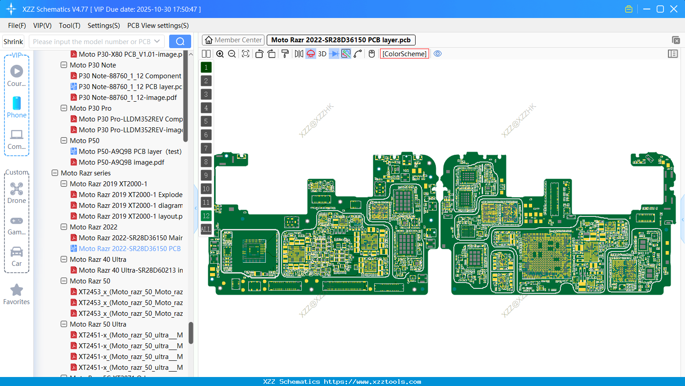Image resolution: width=685 pixels, height=386 pixels.
Task: Toggle the eye visibility icon beside ColorScheme
Action: point(437,54)
